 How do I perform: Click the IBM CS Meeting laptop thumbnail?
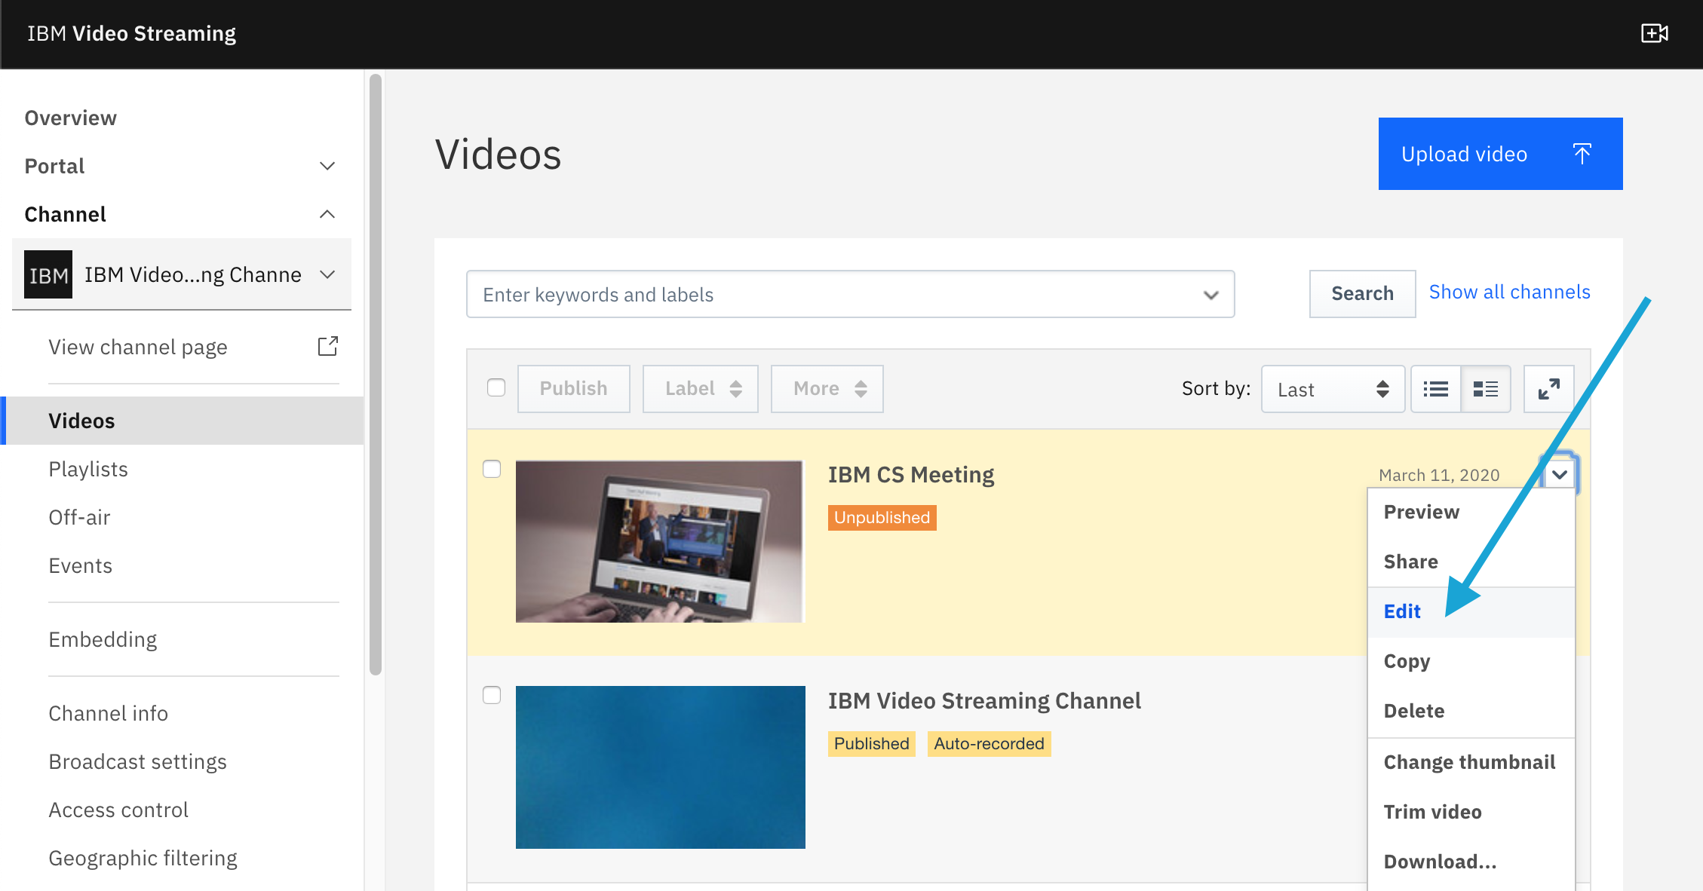[660, 541]
